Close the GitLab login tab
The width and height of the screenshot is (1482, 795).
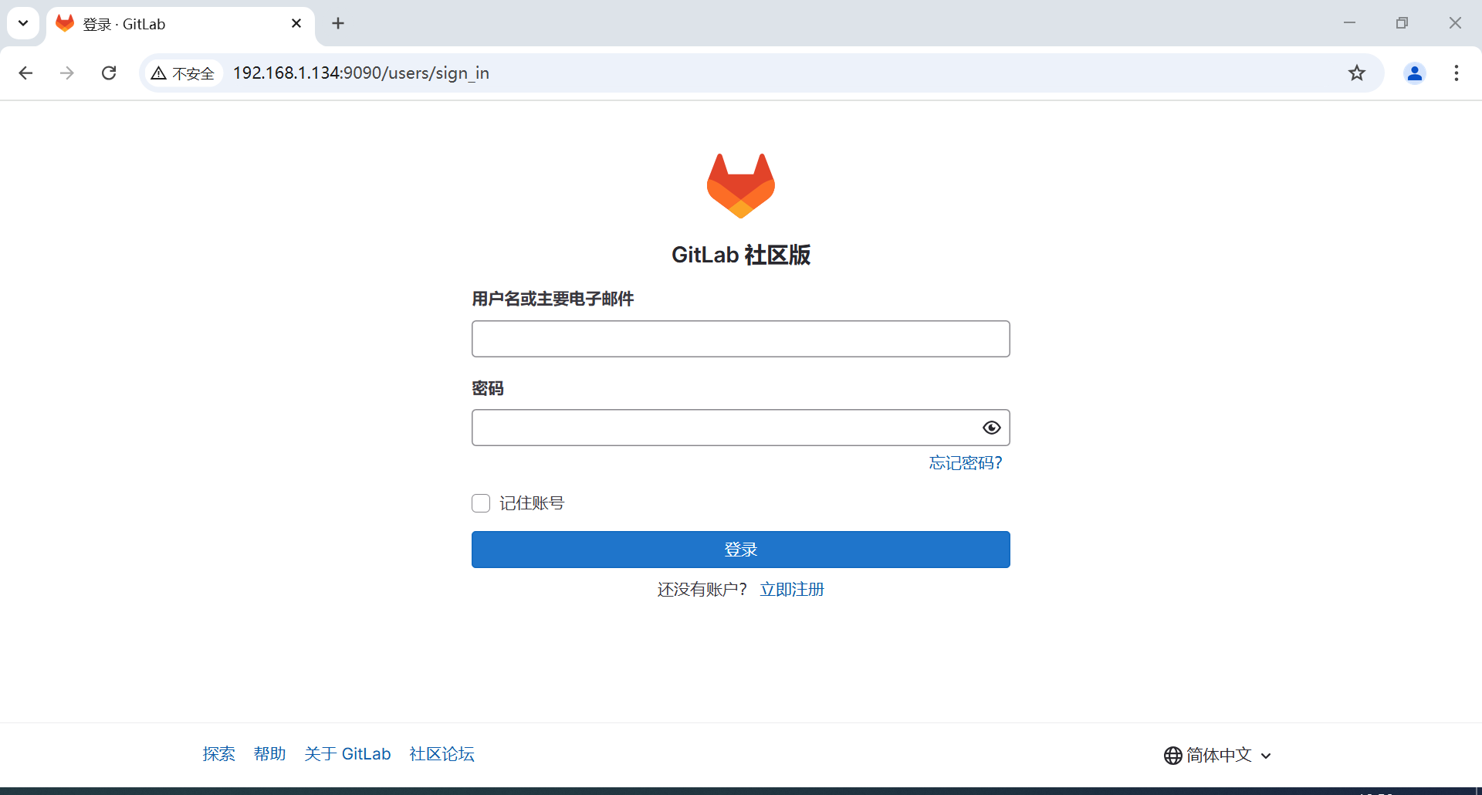tap(296, 23)
